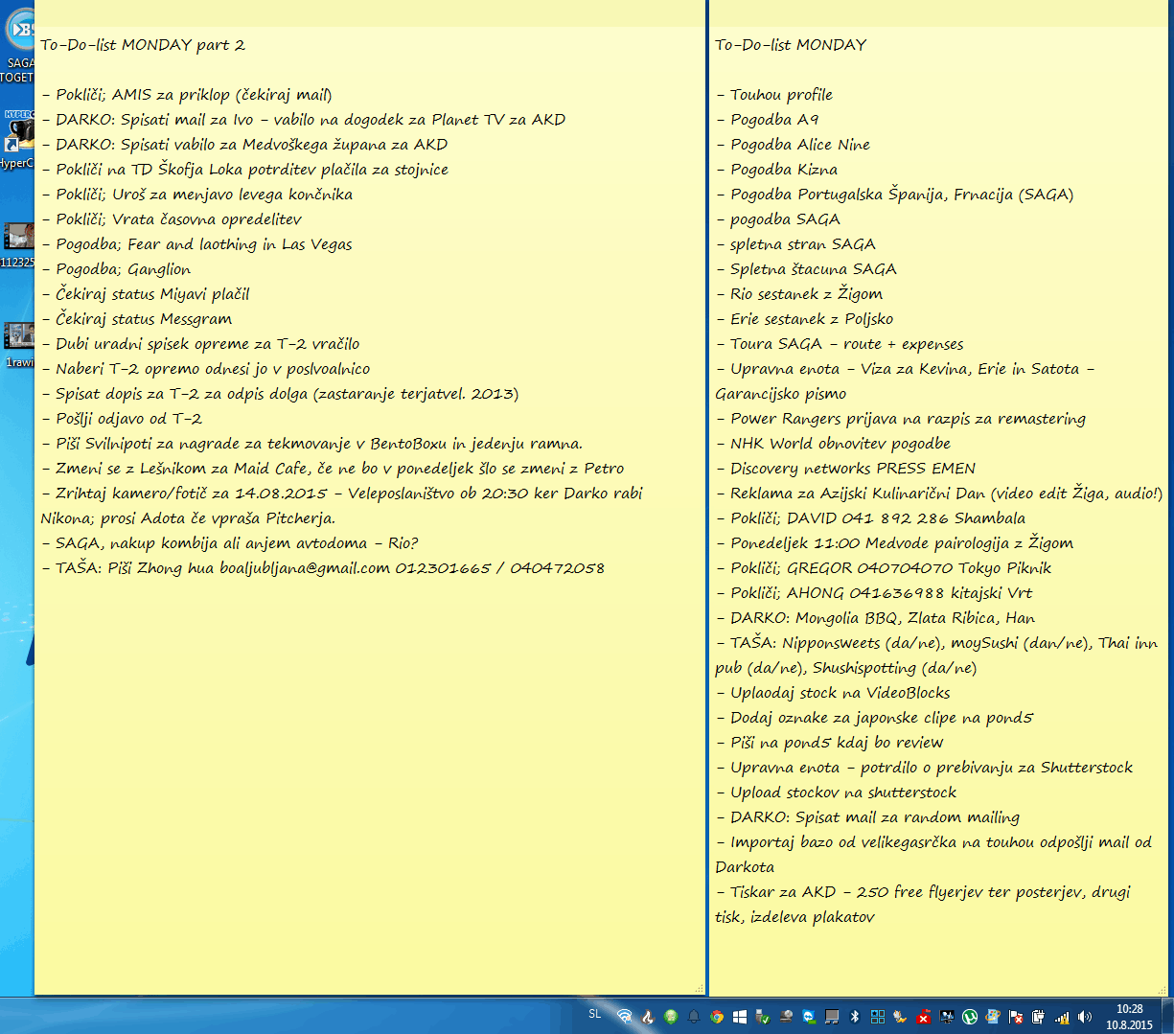Click 'Upload stockov na shutterstock'
The image size is (1174, 1034).
point(836,793)
